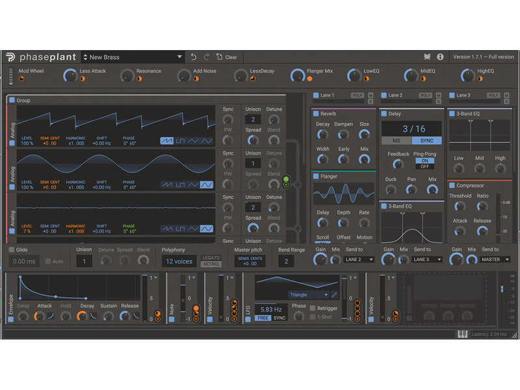The width and height of the screenshot is (520, 390).
Task: Turn Ping-Pong OFF
Action: [x=425, y=166]
